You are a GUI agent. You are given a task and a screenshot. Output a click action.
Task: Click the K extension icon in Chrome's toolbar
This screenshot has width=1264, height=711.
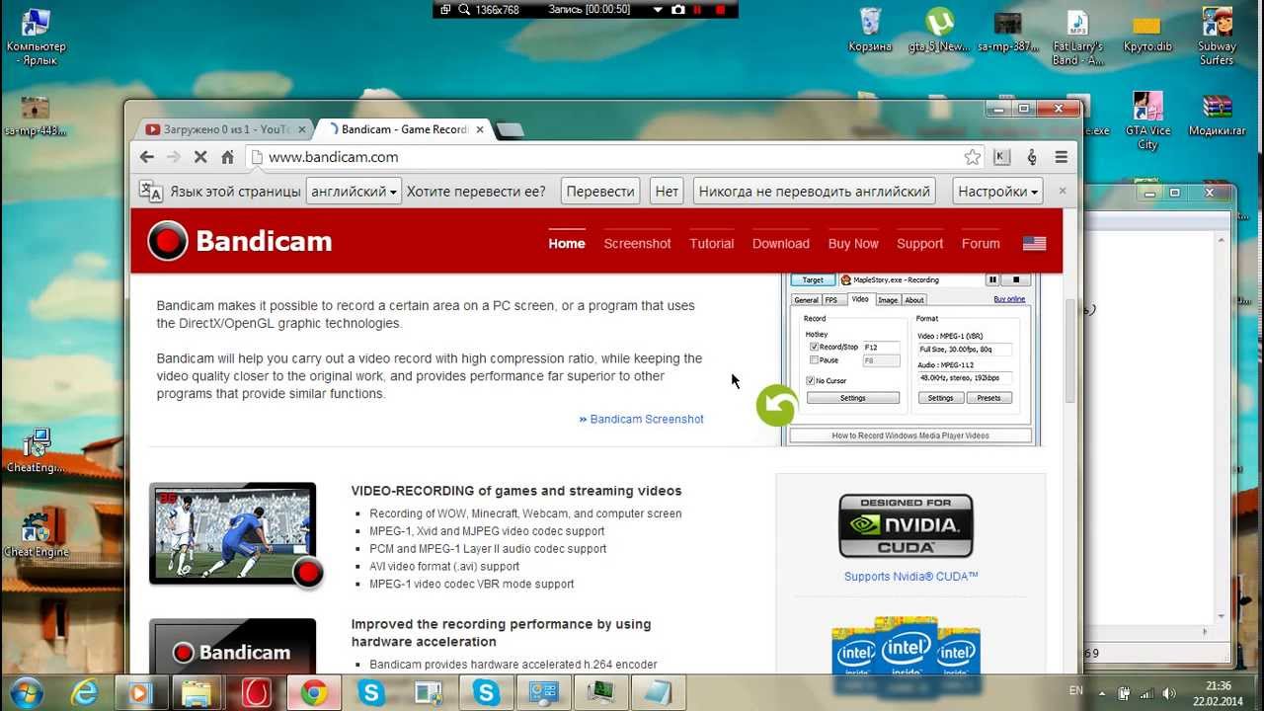pos(1001,157)
